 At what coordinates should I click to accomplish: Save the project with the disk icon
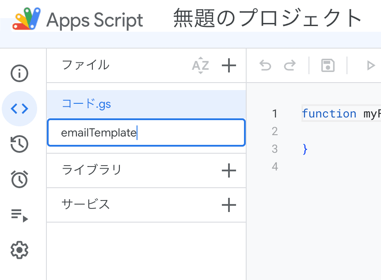[328, 66]
